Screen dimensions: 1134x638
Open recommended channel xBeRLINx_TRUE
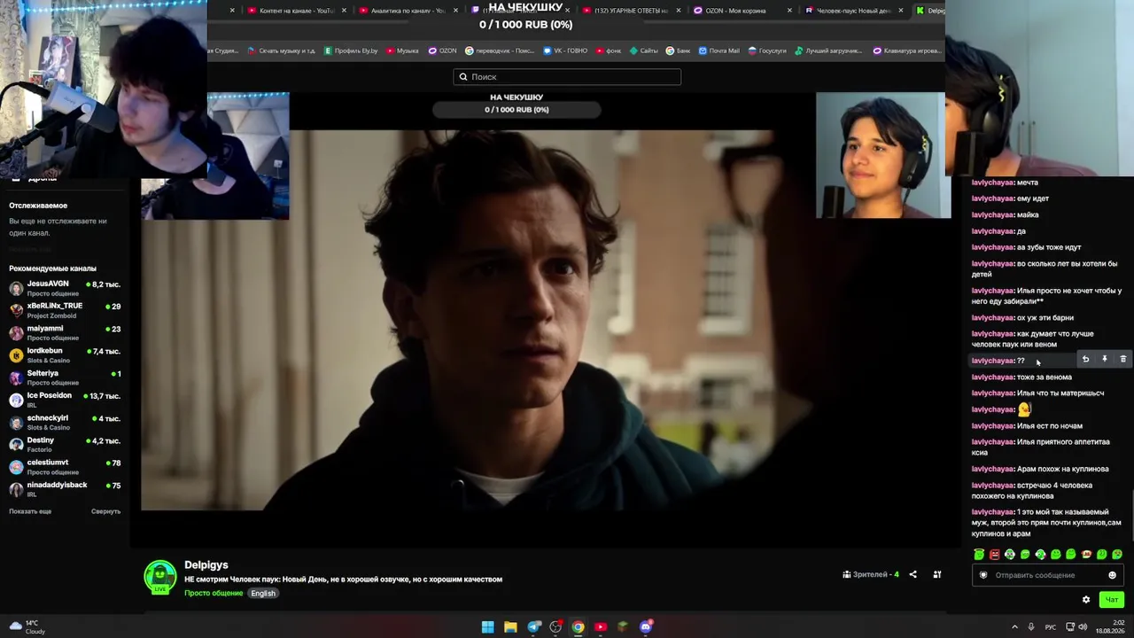pos(65,310)
